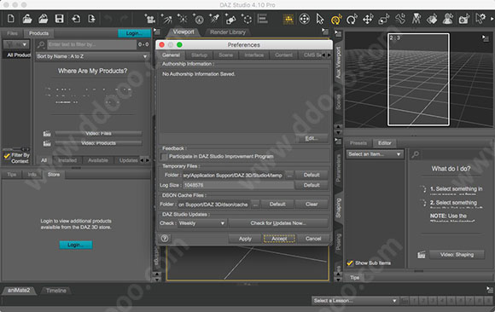Select the Installed products filter tab
Image resolution: width=495 pixels, height=312 pixels.
(67, 160)
